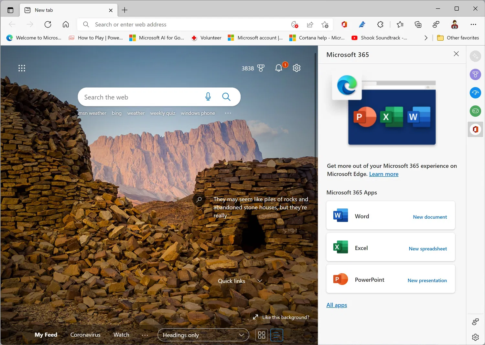This screenshot has height=345, width=485.
Task: Open sidebar settings gear at bottom
Action: point(475,337)
